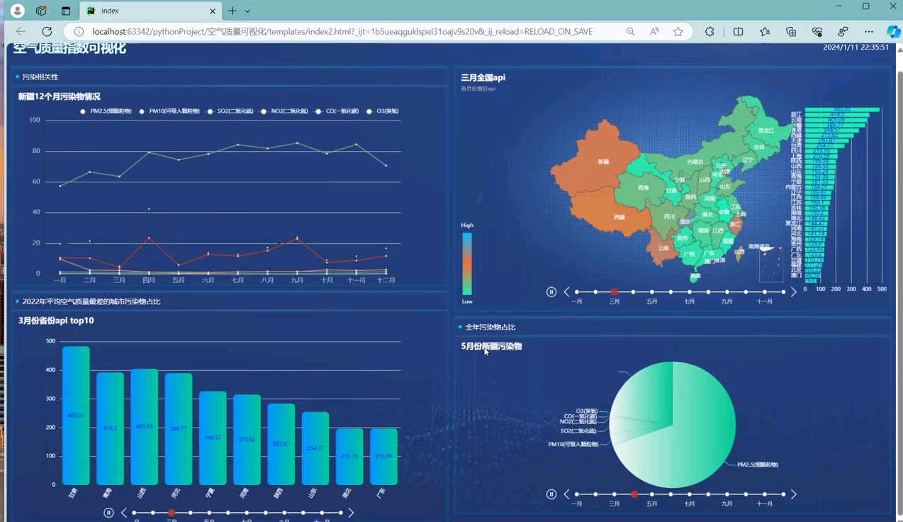This screenshot has width=903, height=522.
Task: Select 七月 point on pie chart timeline
Action: [x=690, y=494]
